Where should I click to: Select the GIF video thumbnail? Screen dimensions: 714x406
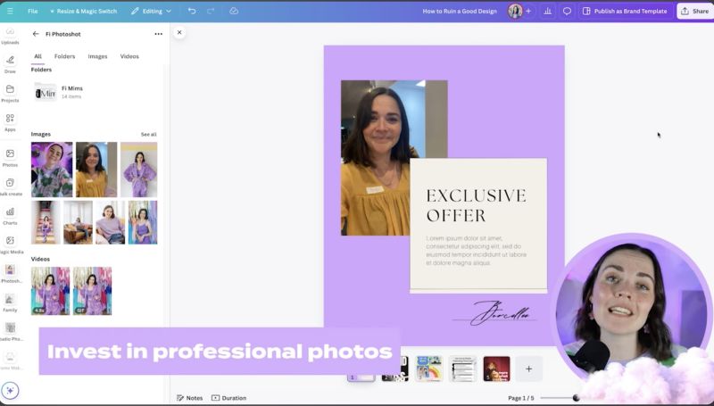[x=92, y=291]
